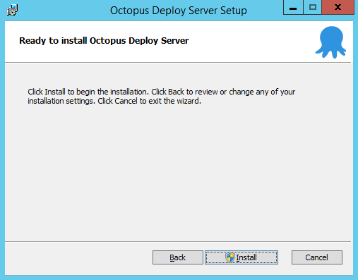
Task: Click the footer space between Install and Cancel
Action: pos(285,257)
